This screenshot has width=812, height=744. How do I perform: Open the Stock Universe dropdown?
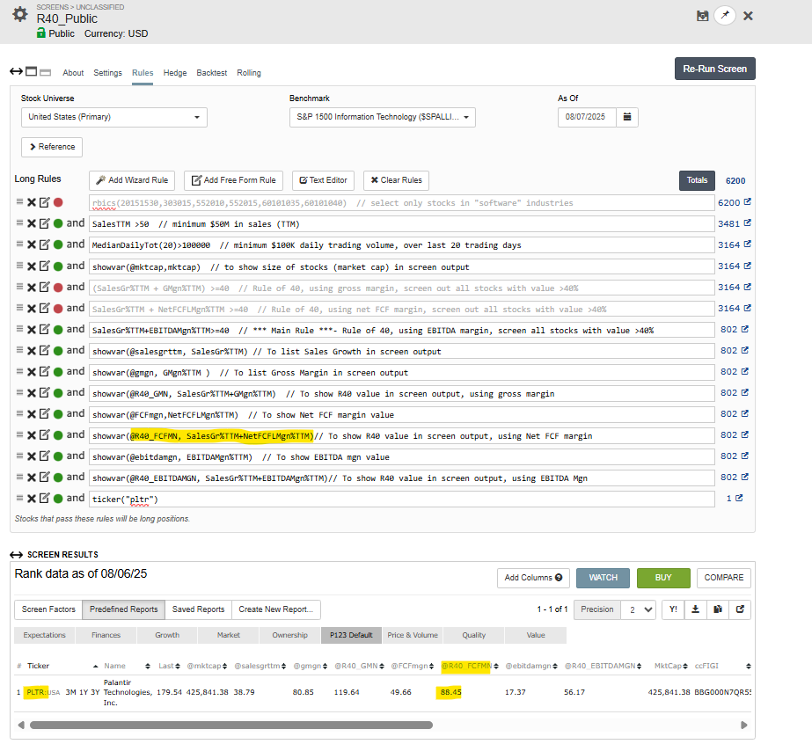(113, 117)
